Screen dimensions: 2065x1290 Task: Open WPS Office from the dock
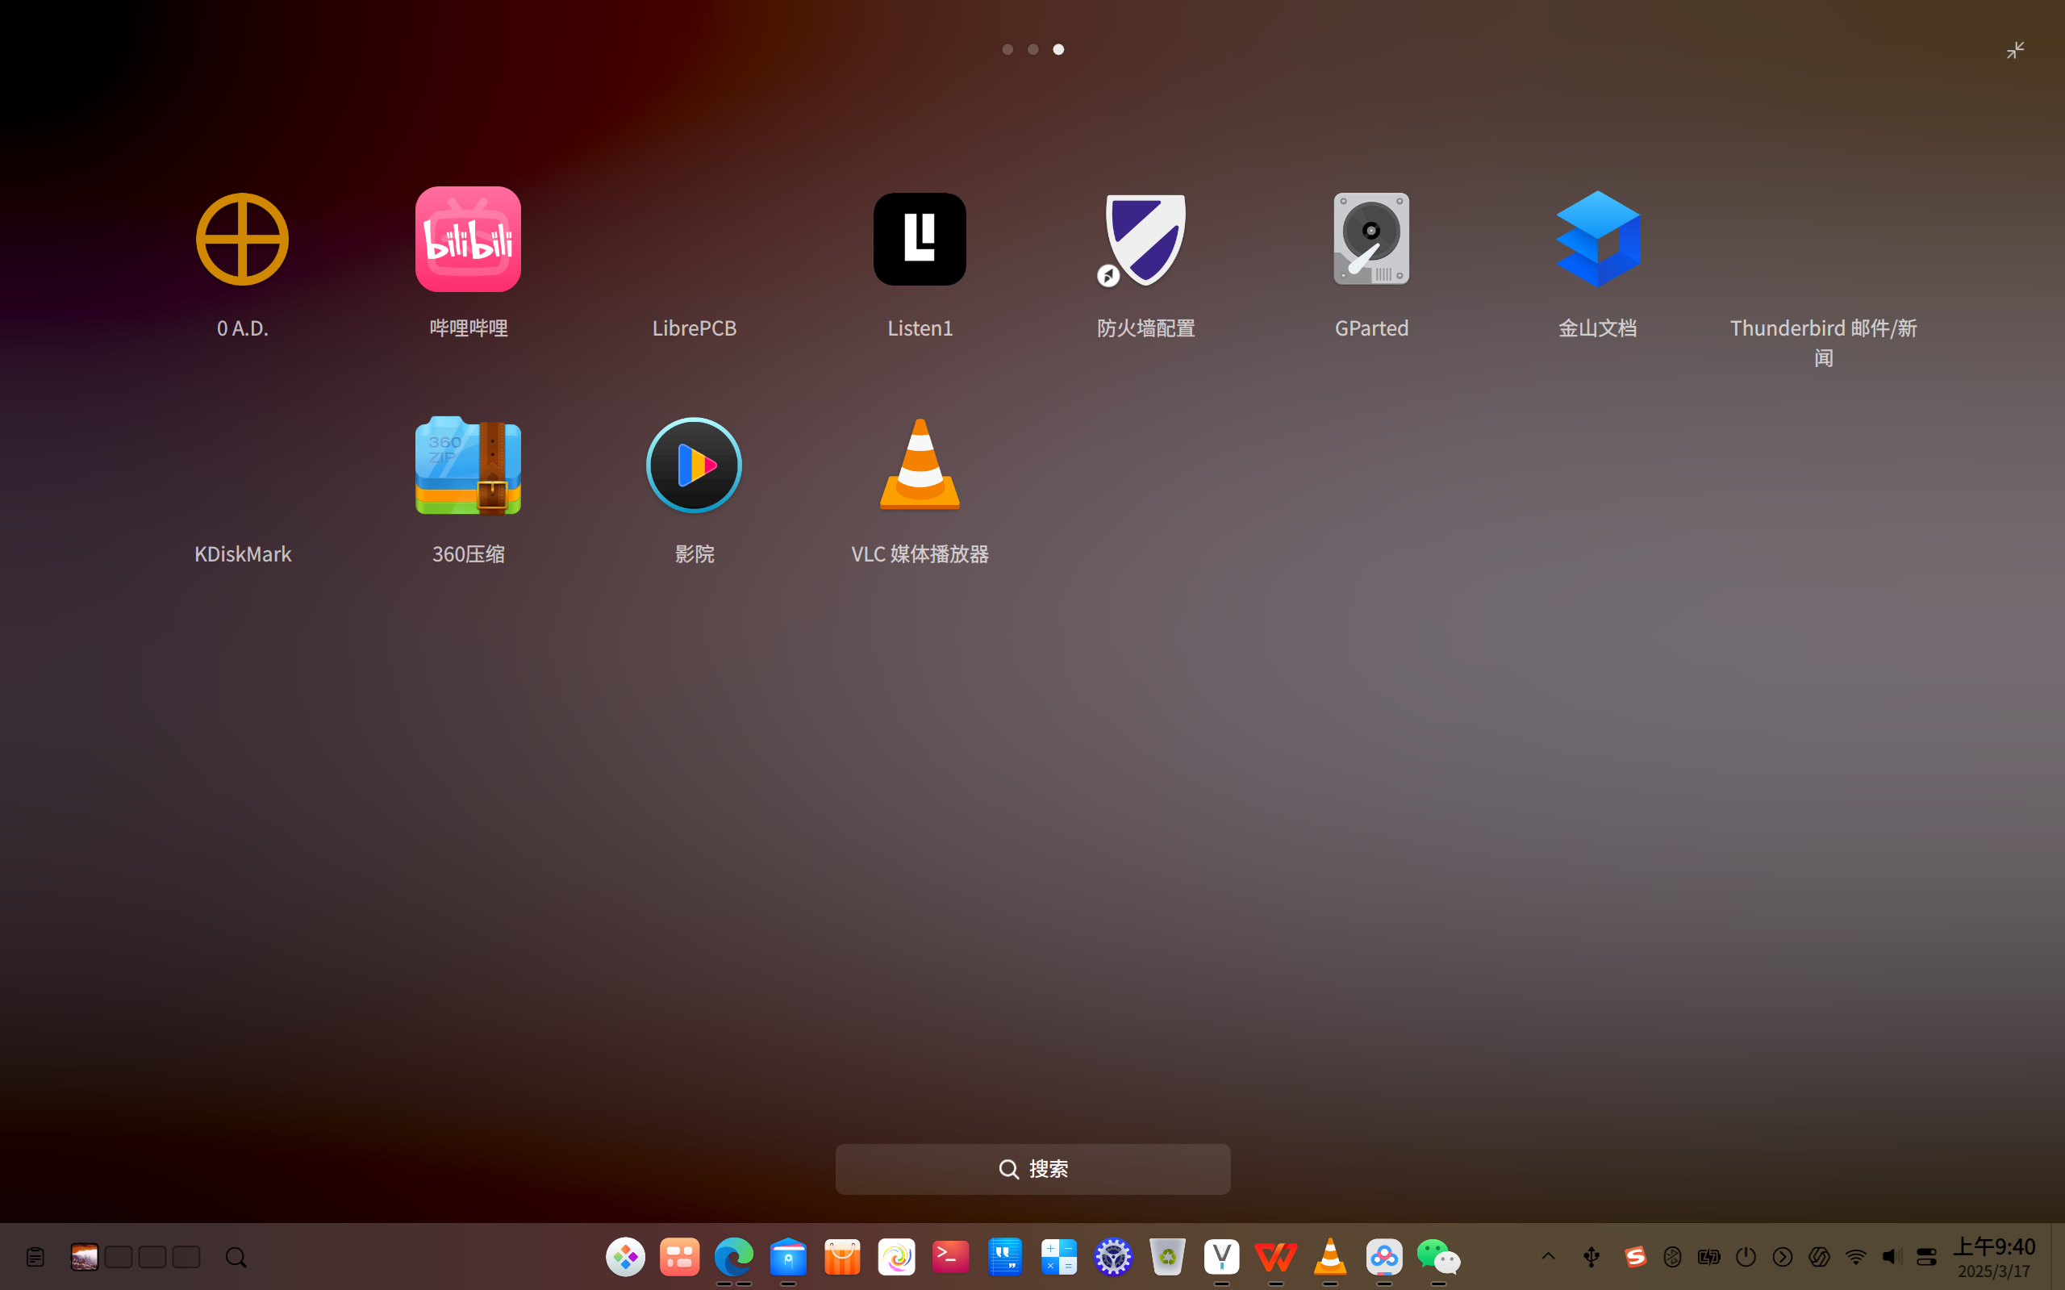coord(1275,1257)
